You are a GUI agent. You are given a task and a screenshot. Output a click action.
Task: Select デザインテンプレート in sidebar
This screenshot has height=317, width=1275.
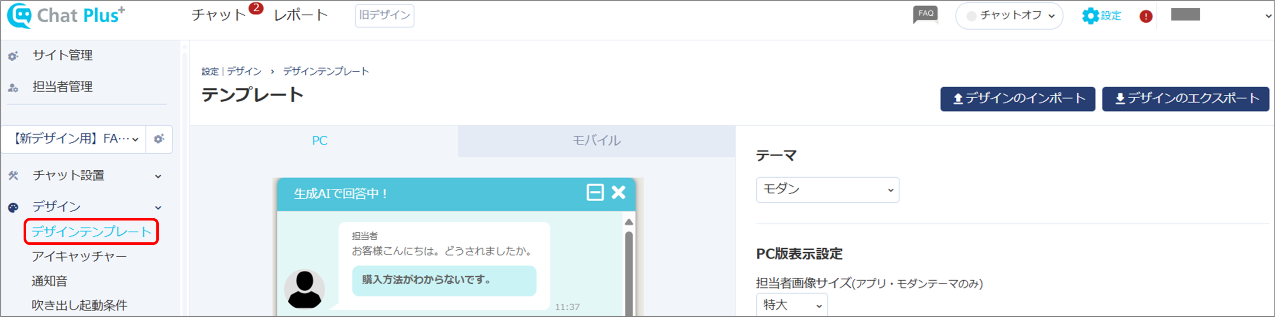[x=91, y=231]
